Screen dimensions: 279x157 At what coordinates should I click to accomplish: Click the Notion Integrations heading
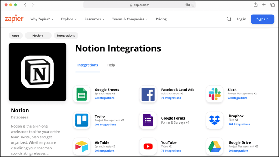tap(118, 48)
